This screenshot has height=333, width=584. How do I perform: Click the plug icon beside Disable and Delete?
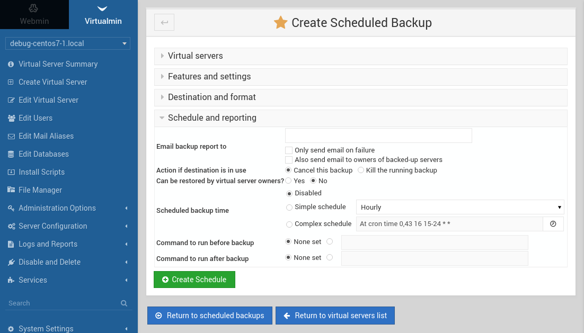[11, 262]
